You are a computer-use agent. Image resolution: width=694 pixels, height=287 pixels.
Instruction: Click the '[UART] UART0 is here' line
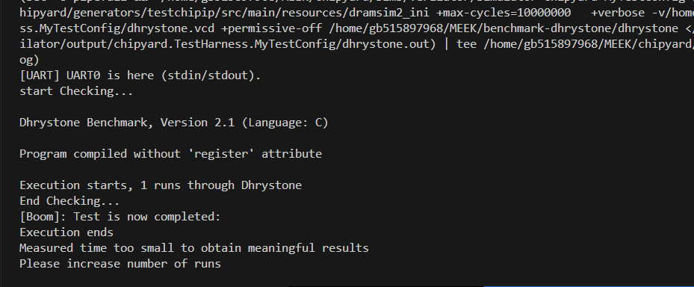tap(140, 75)
